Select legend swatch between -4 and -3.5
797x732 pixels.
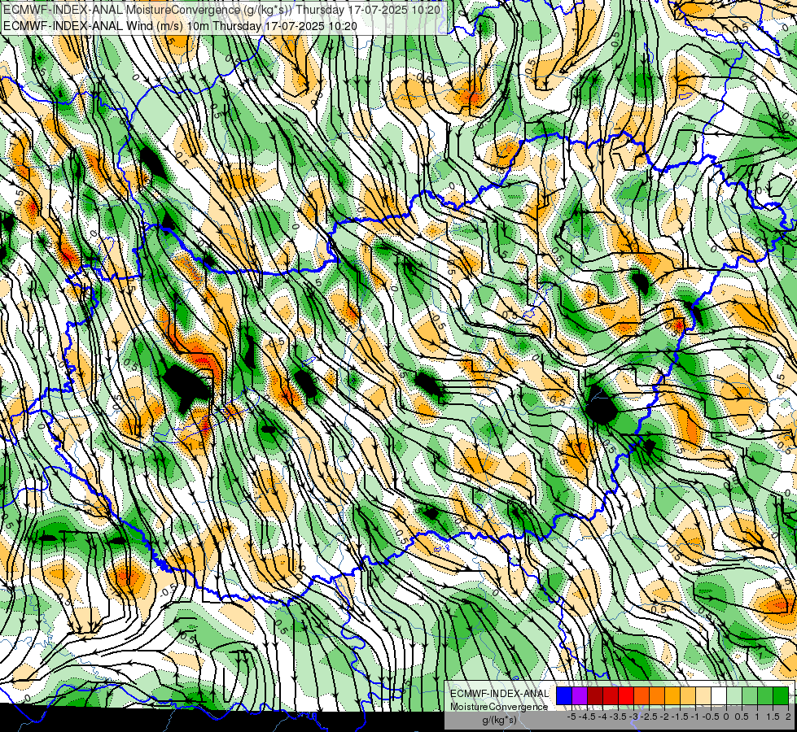pos(611,695)
